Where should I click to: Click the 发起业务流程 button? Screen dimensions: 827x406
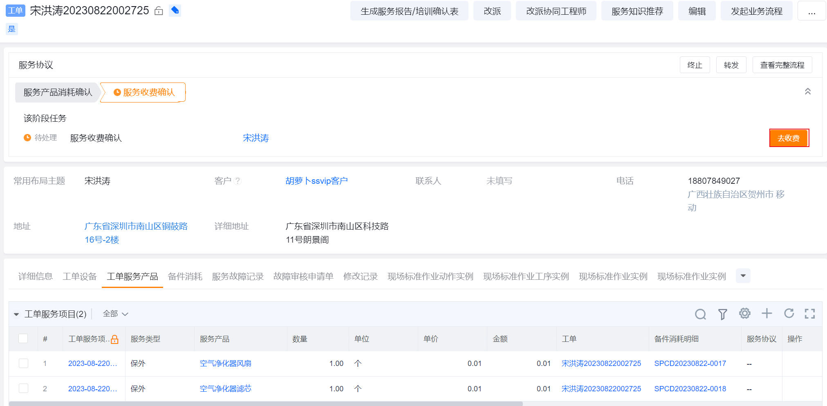click(x=757, y=11)
